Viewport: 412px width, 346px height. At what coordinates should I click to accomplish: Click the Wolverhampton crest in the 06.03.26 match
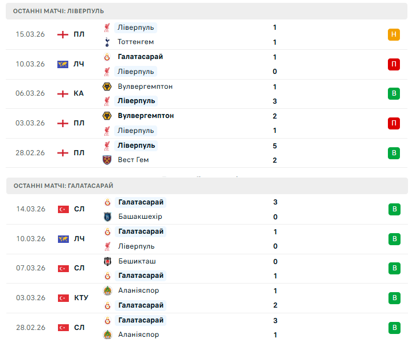(106, 86)
